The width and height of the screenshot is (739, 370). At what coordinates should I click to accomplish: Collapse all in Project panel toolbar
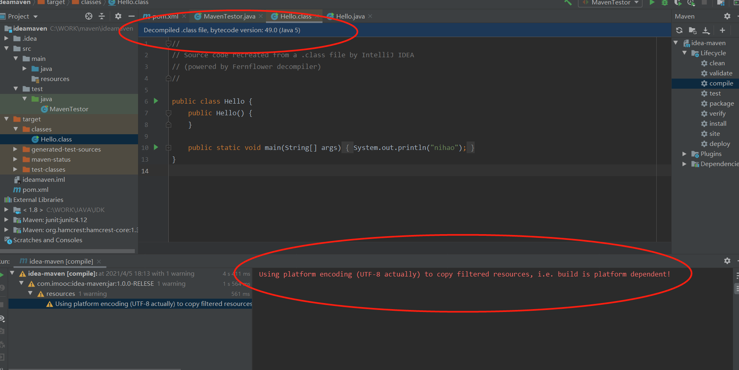(102, 16)
